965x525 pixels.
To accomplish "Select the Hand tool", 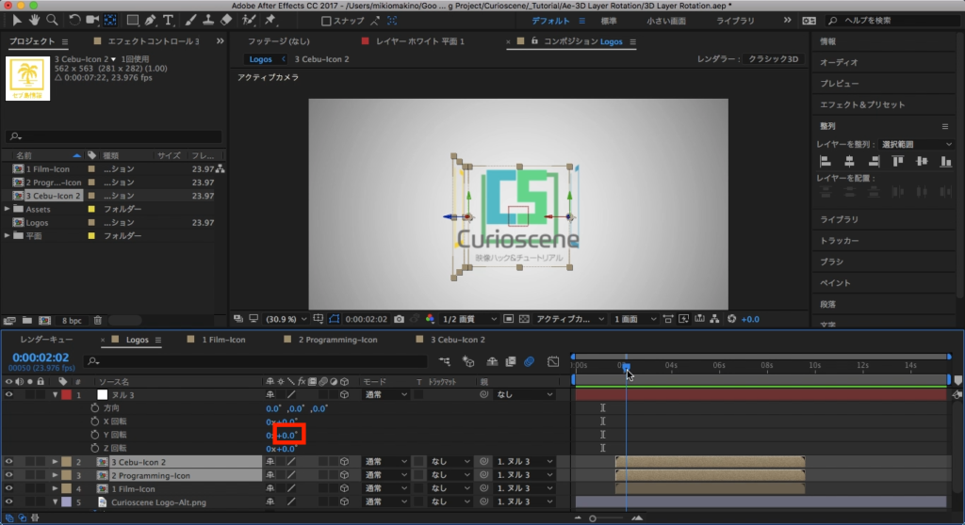I will click(35, 19).
